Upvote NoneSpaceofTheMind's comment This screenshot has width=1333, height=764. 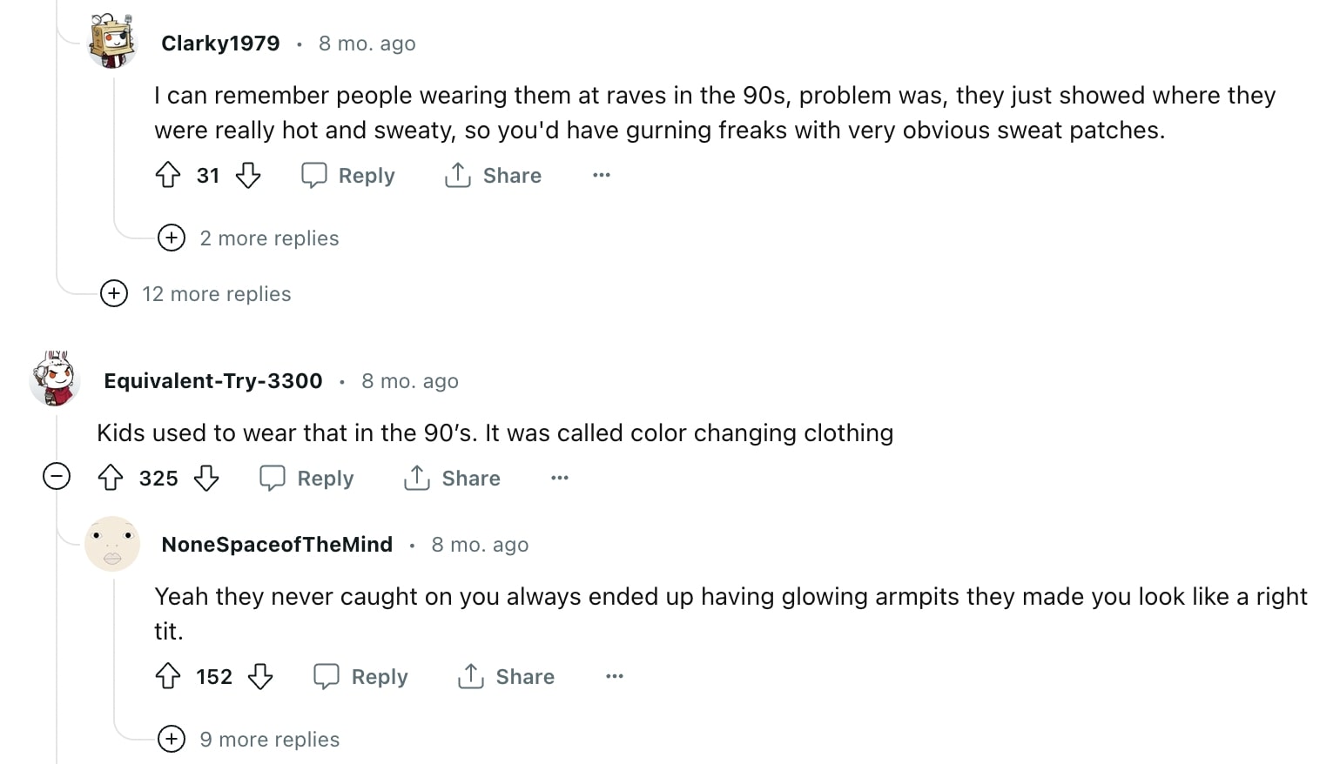pyautogui.click(x=168, y=676)
